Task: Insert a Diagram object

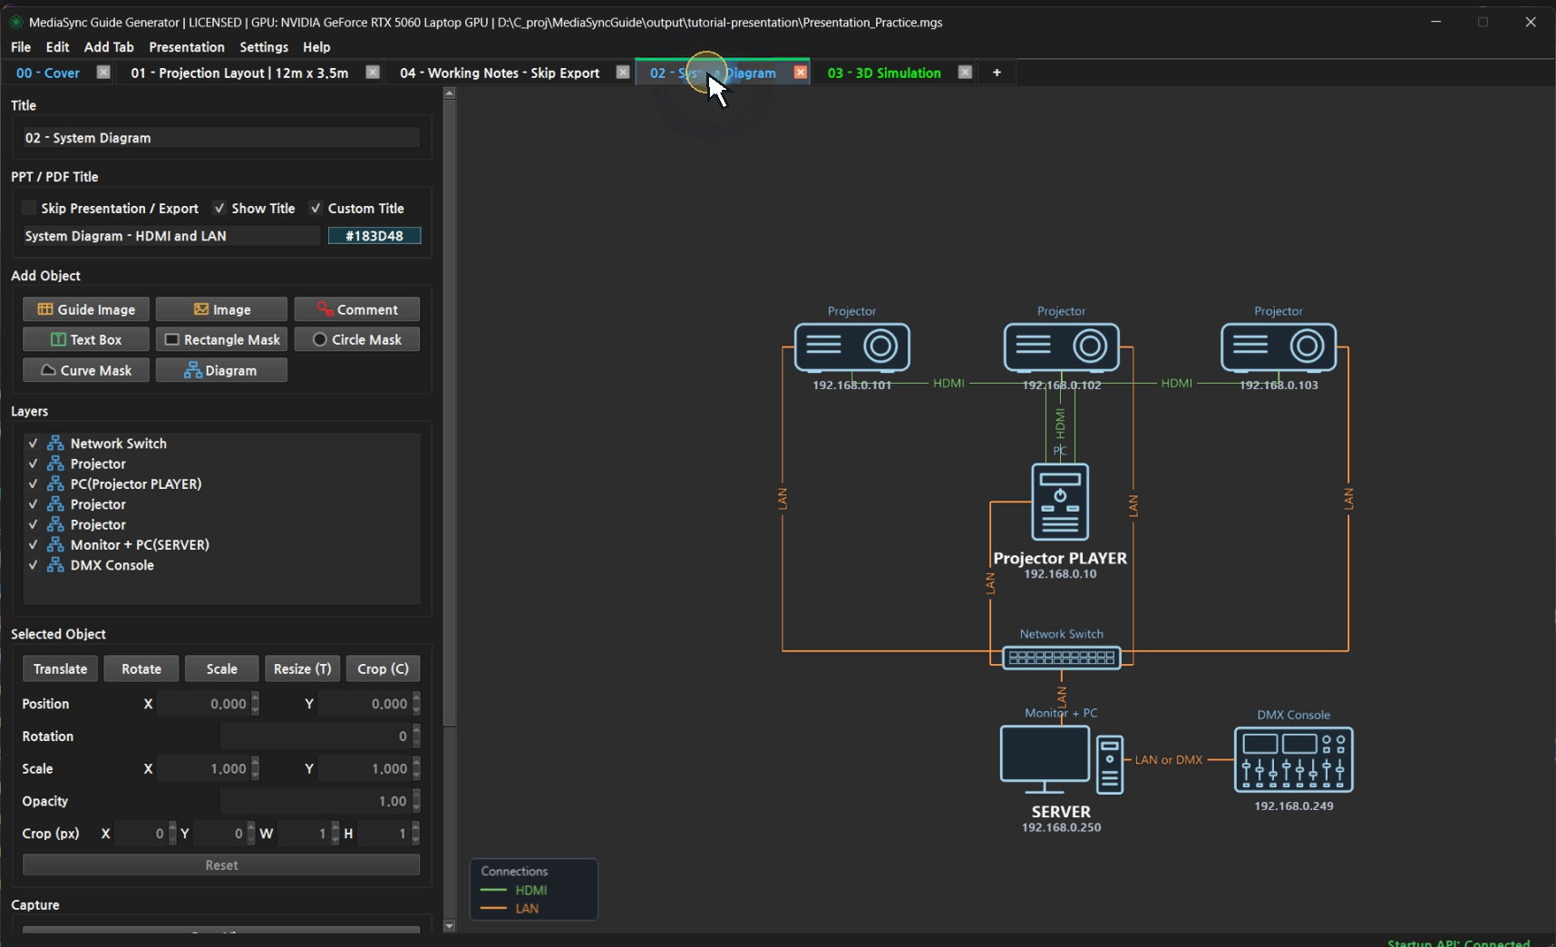Action: pyautogui.click(x=221, y=370)
